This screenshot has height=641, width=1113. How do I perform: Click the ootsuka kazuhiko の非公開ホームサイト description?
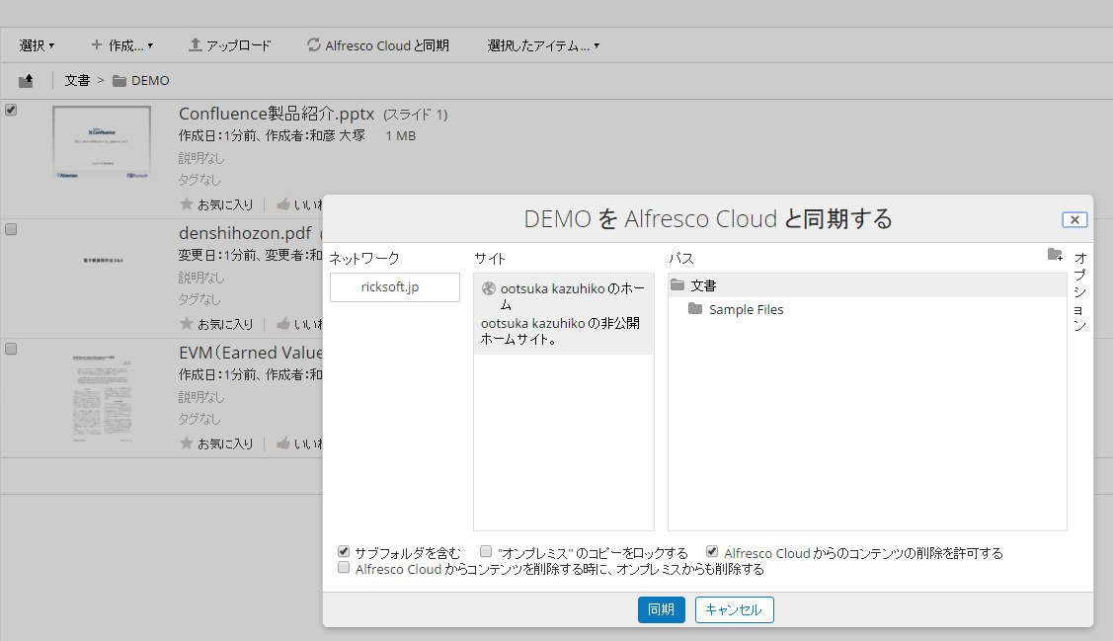point(560,332)
